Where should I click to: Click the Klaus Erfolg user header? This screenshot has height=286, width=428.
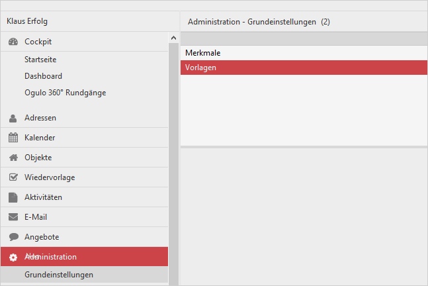pyautogui.click(x=27, y=21)
